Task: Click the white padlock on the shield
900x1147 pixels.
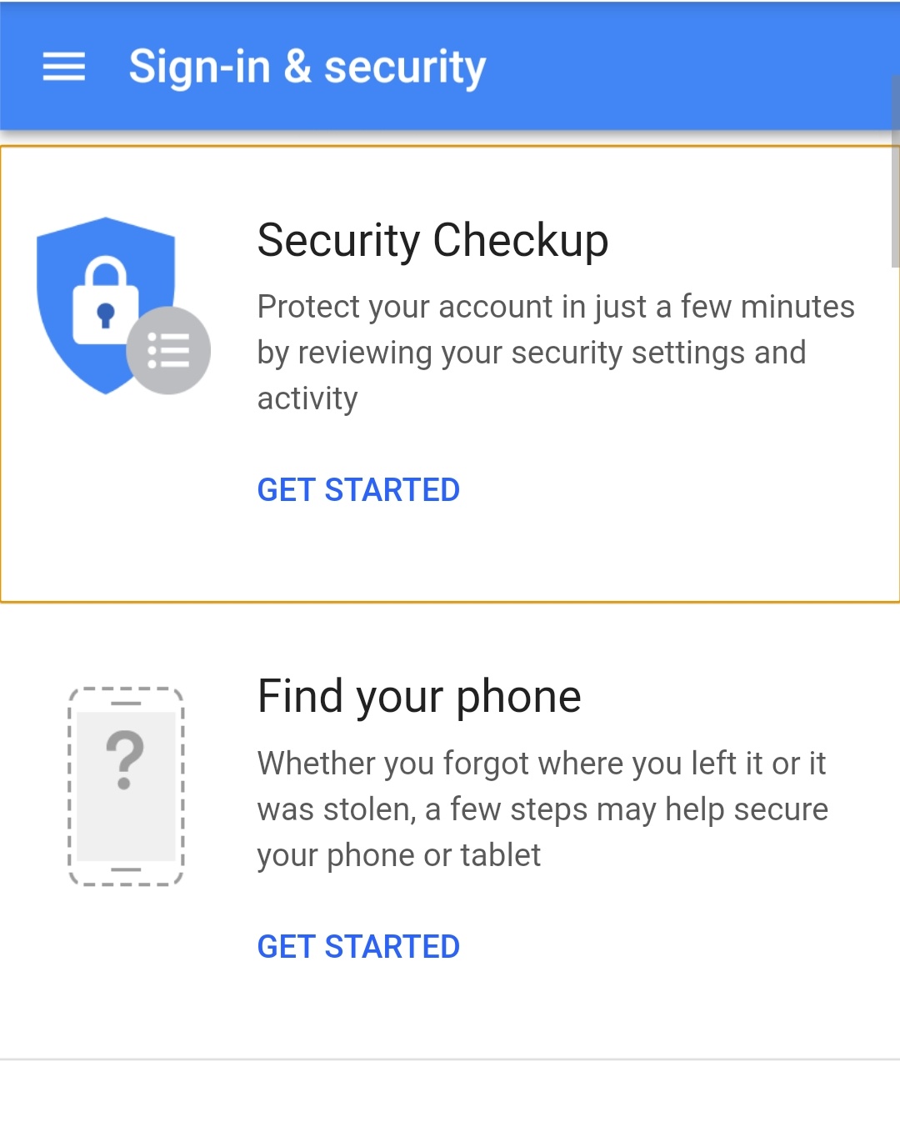Action: pos(105,300)
